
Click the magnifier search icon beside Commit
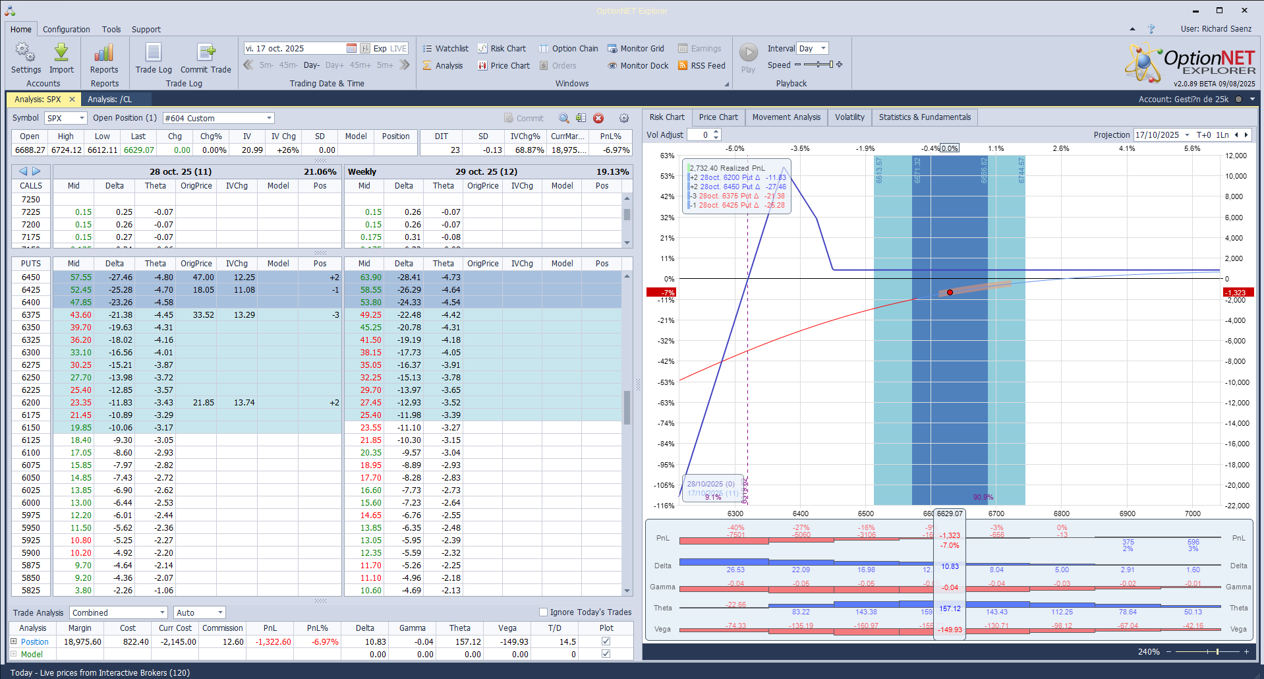[x=564, y=118]
